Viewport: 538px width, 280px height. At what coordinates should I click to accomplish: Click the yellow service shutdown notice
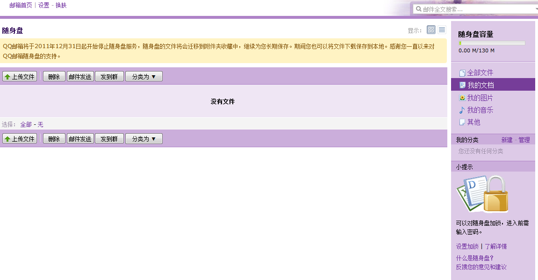click(223, 51)
